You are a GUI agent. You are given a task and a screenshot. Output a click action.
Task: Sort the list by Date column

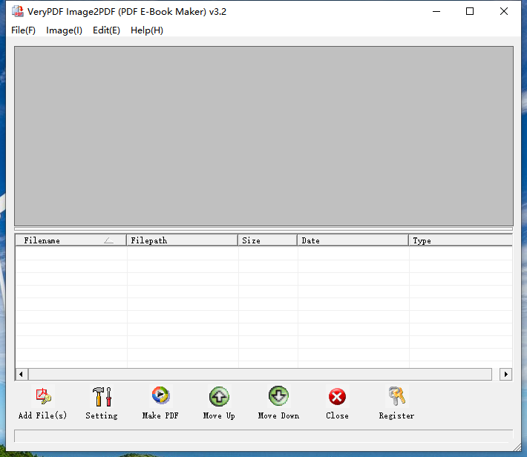click(x=353, y=240)
